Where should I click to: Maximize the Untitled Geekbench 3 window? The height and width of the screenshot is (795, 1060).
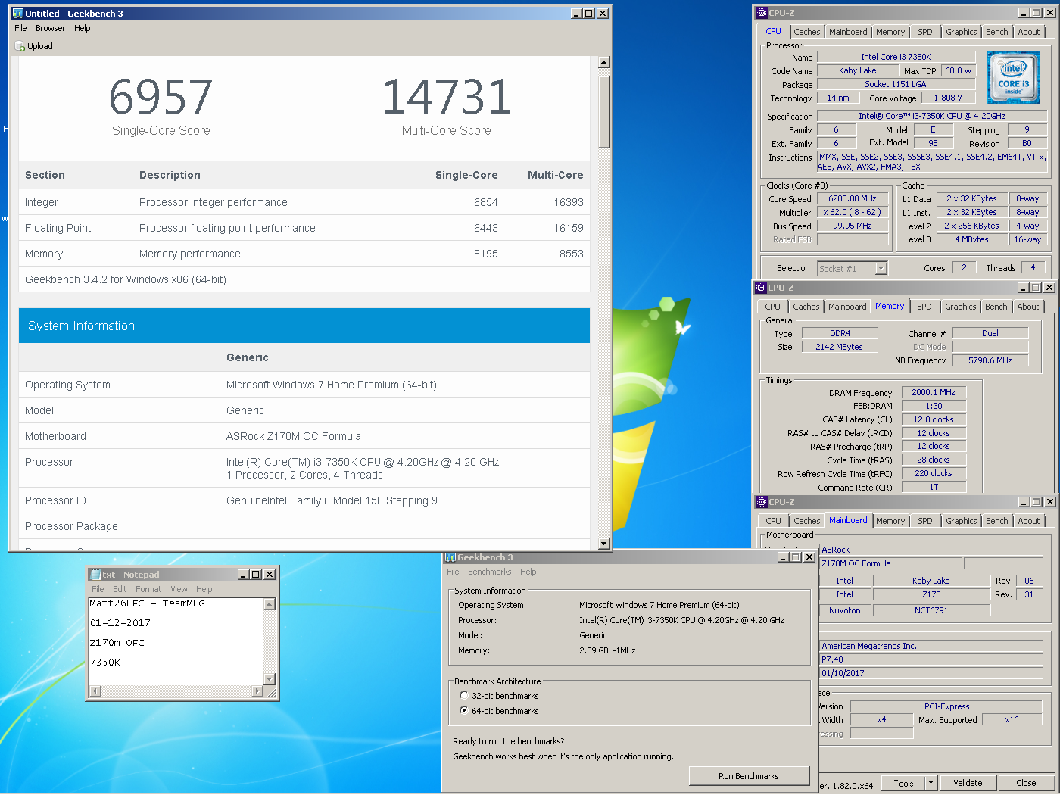point(589,14)
